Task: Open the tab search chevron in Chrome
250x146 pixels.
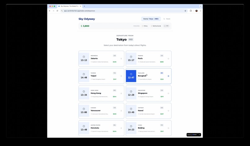Action: click(x=200, y=6)
